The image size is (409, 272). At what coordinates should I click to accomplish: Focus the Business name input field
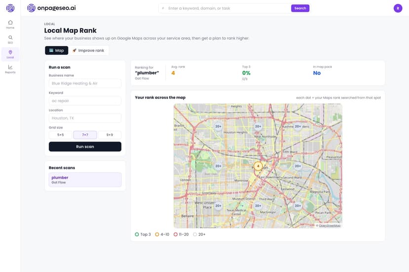point(85,83)
